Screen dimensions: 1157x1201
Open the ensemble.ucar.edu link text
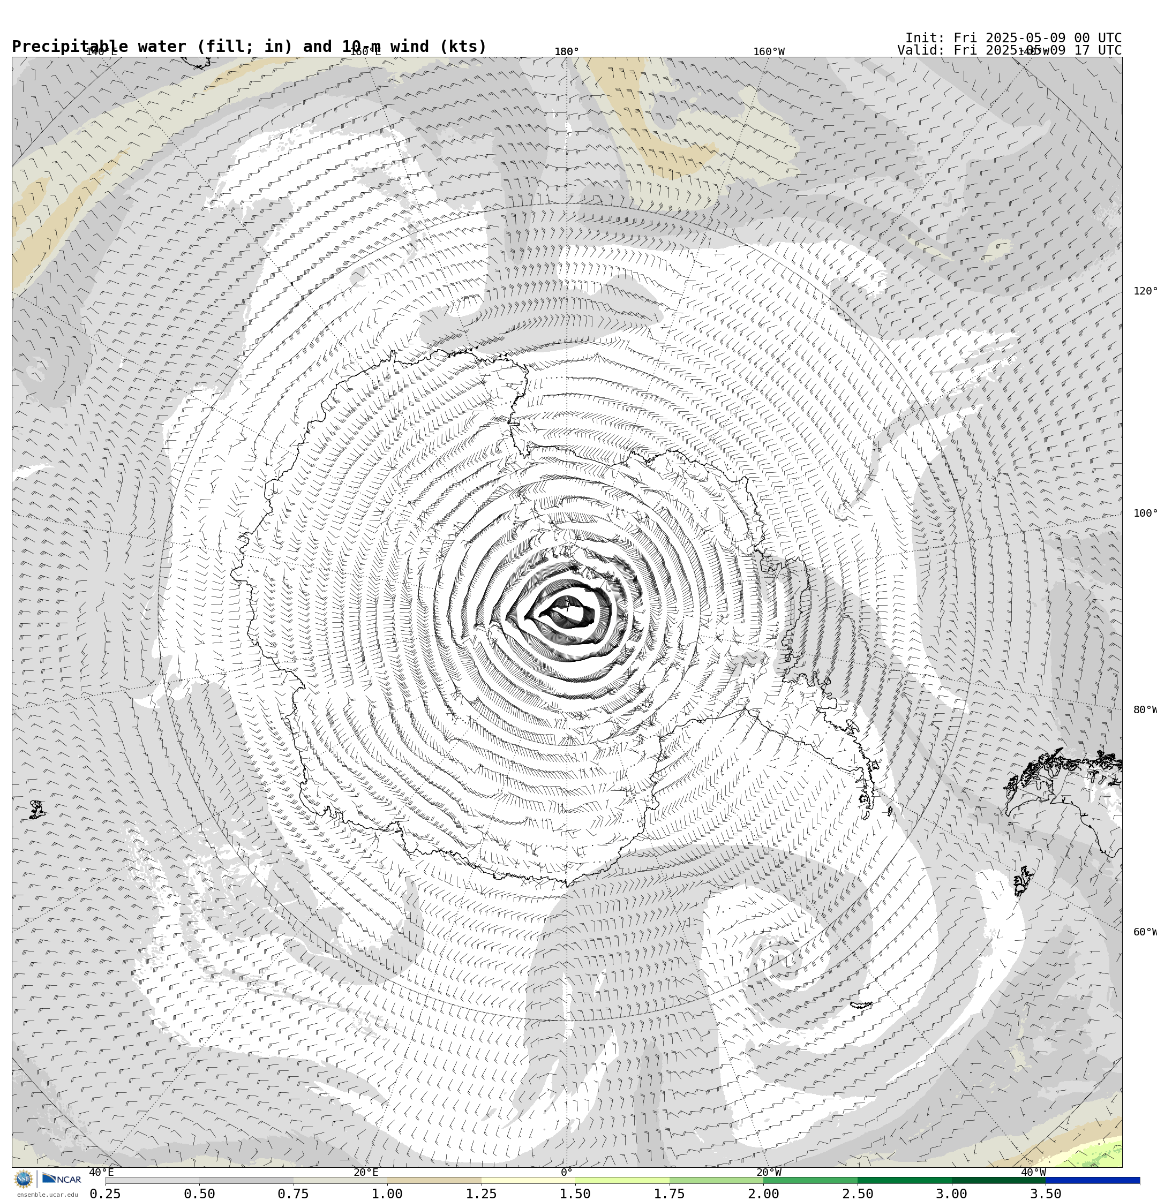47,1195
